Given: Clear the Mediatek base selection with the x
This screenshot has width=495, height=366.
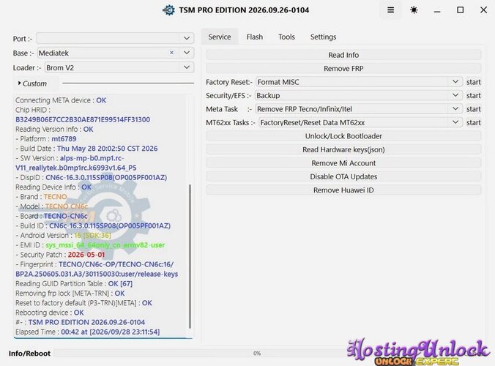Looking at the screenshot, I should pyautogui.click(x=171, y=53).
